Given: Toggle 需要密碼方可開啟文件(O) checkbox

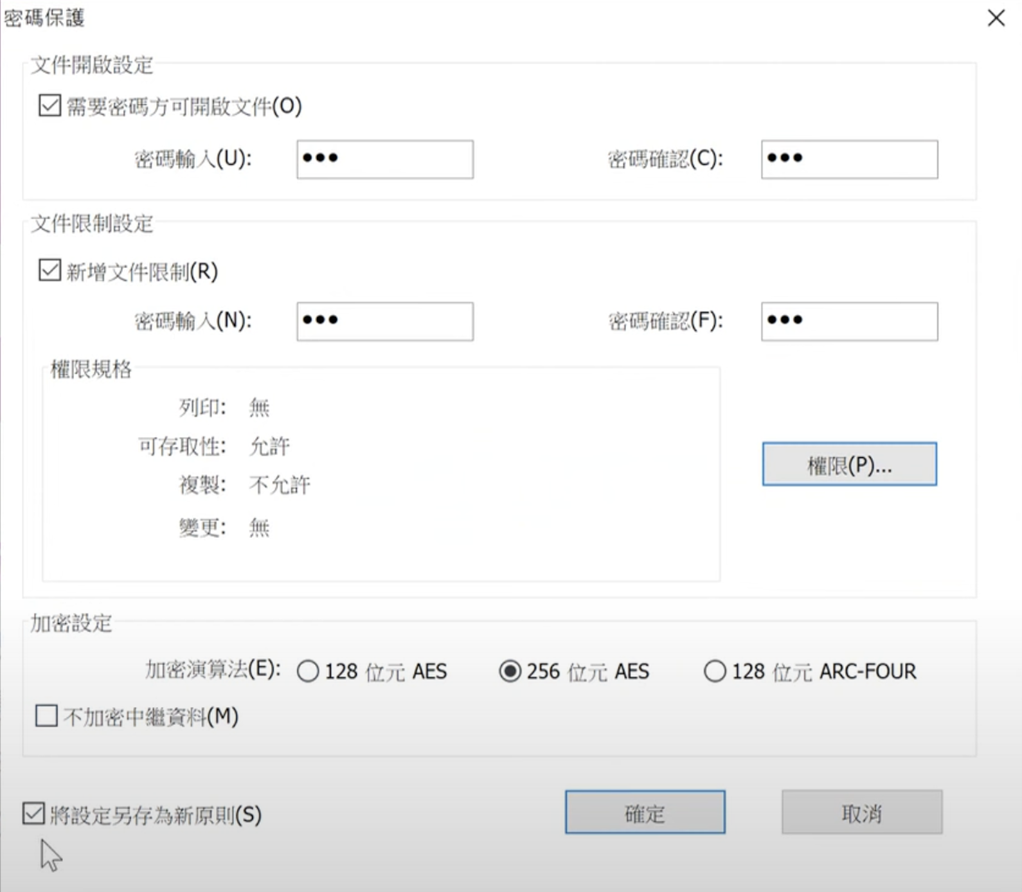Looking at the screenshot, I should pyautogui.click(x=50, y=105).
